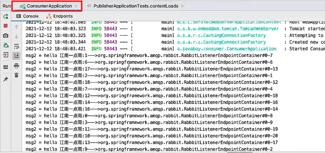
Task: Jump down the stack trace with down arrow
Action: (16, 37)
